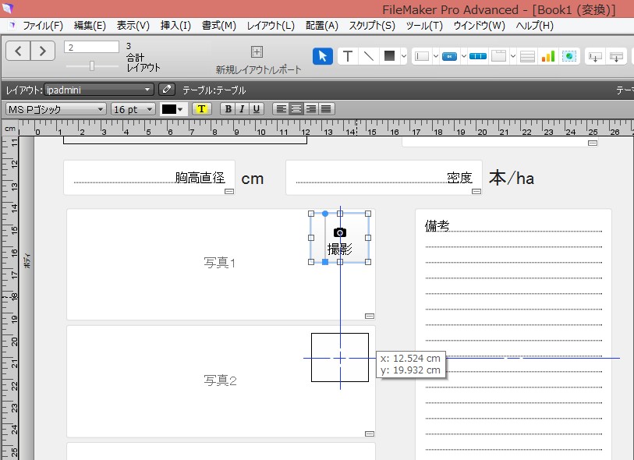This screenshot has width=634, height=460.
Task: Click the 備考 notes field
Action: pyautogui.click(x=513, y=334)
